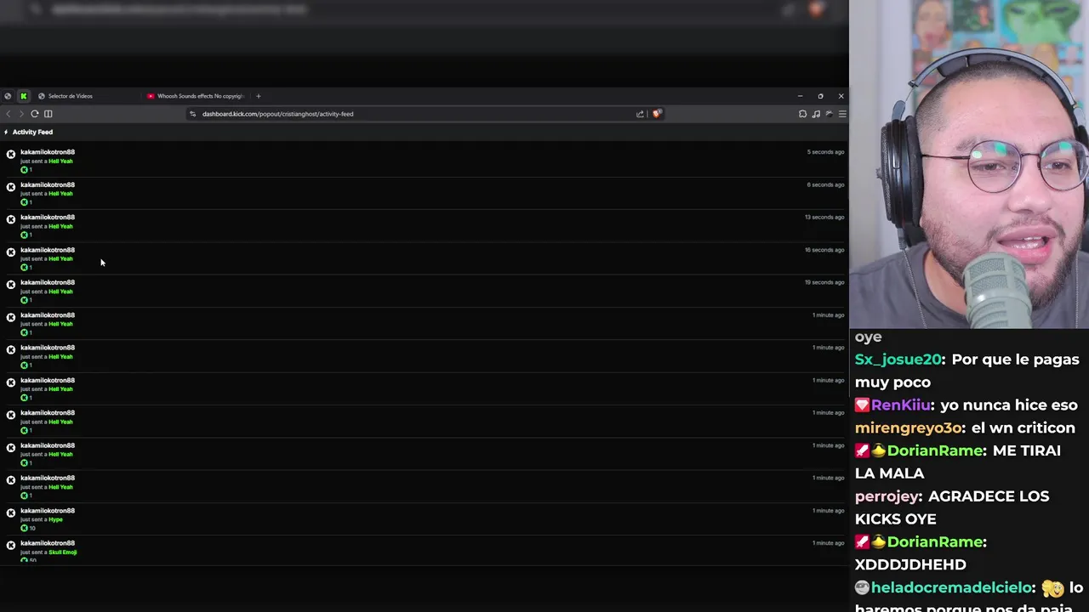This screenshot has width=1089, height=612.
Task: Minimize the browser window
Action: pos(800,96)
